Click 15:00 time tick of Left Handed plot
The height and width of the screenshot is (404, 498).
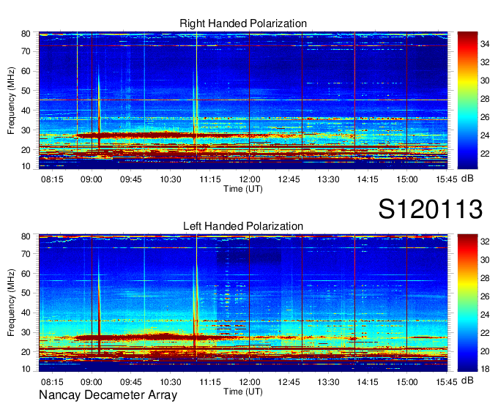[x=407, y=382]
